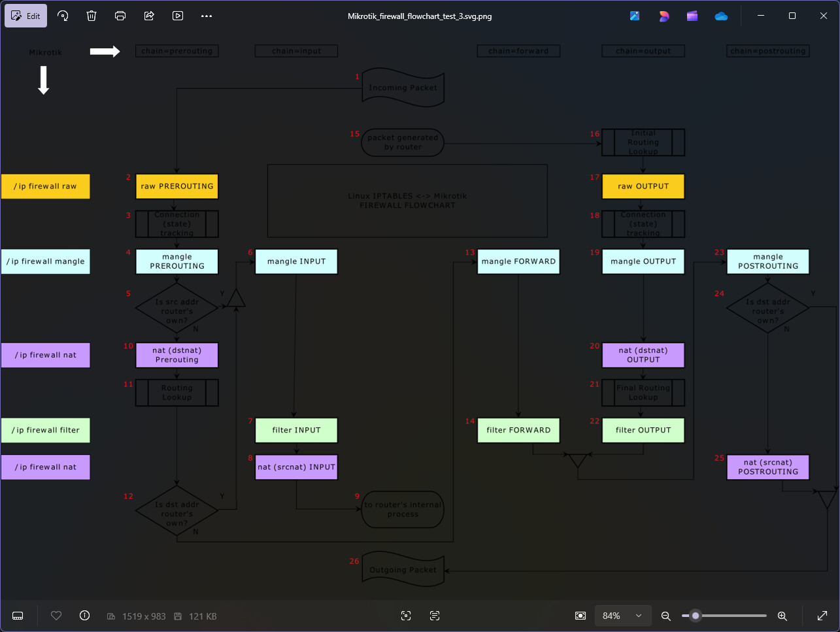Click the Edit button

26,16
